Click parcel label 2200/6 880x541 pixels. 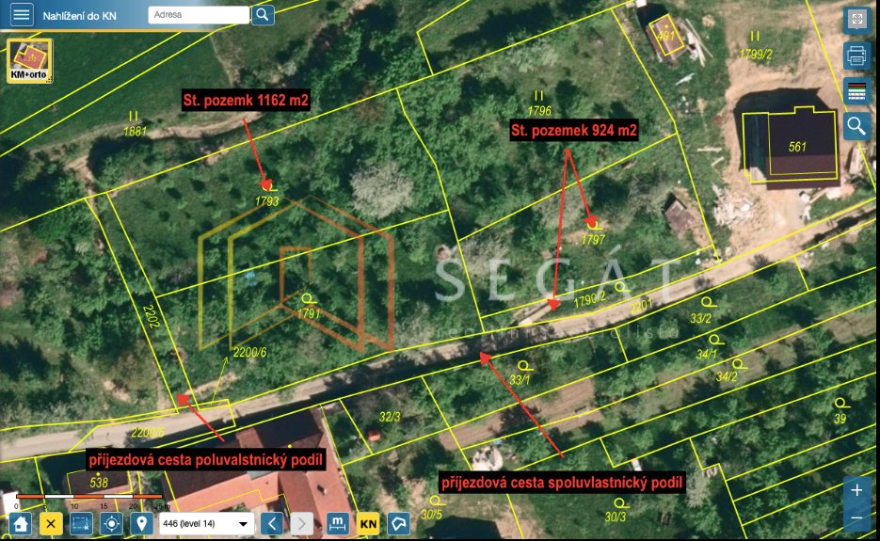(x=249, y=352)
